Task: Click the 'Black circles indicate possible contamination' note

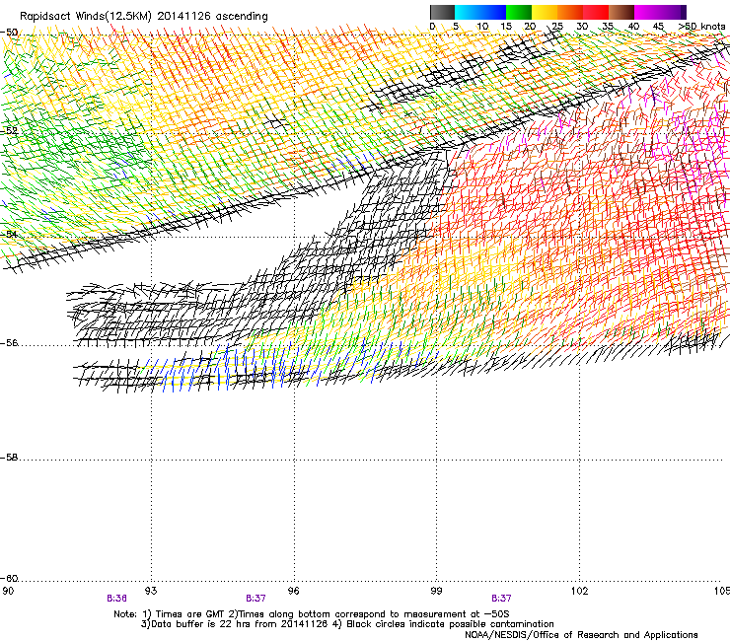Action: [x=450, y=624]
